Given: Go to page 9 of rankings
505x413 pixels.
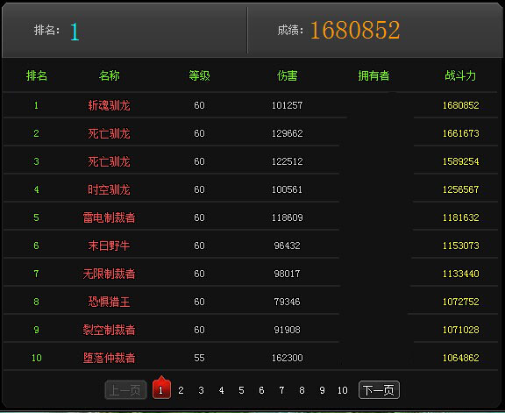Looking at the screenshot, I should pos(322,390).
